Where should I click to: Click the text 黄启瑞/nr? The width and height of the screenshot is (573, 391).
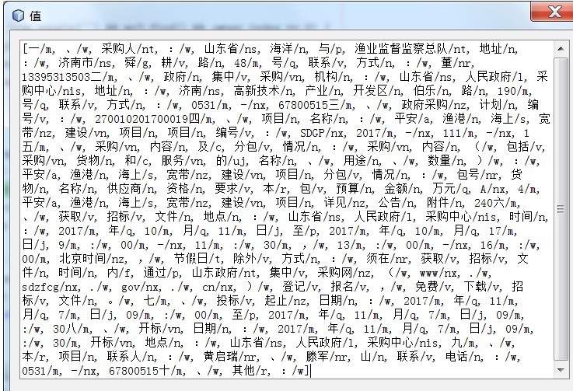pos(230,357)
